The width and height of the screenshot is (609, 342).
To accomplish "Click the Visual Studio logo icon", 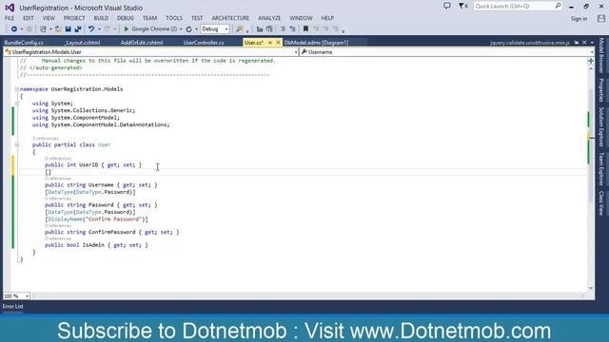I will click(10, 8).
